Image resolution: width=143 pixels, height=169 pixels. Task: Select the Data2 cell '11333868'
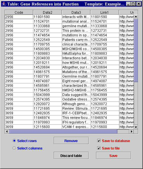click(47, 26)
